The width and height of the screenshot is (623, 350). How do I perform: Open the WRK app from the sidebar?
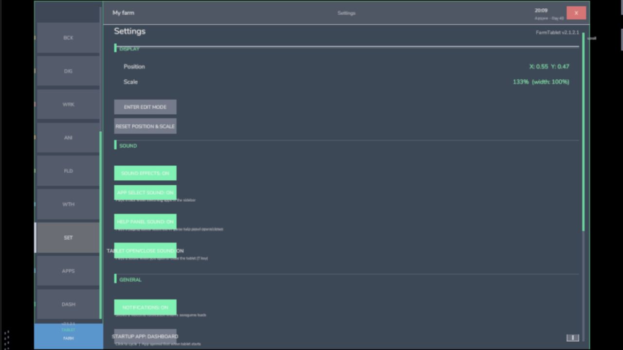coord(68,104)
